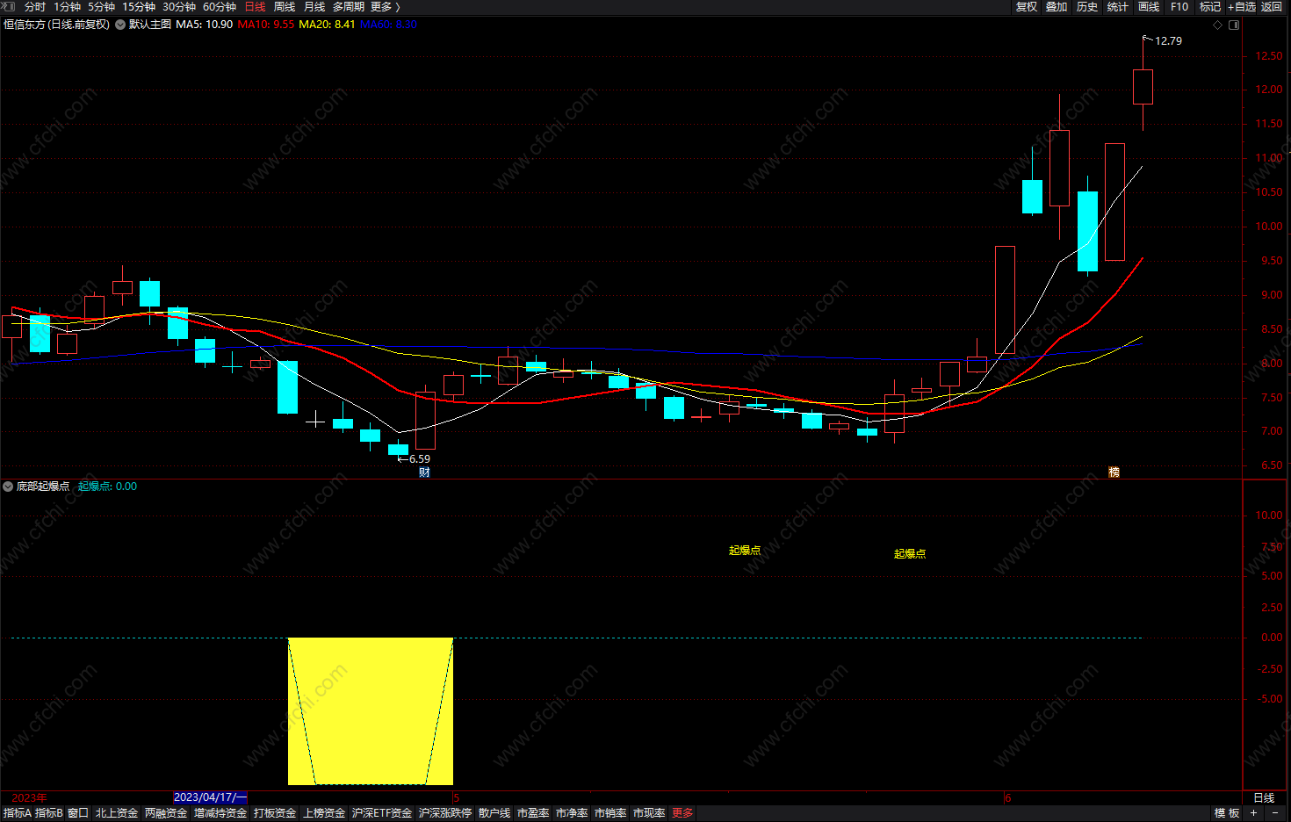Expand the 更多 periods menu

[x=386, y=7]
